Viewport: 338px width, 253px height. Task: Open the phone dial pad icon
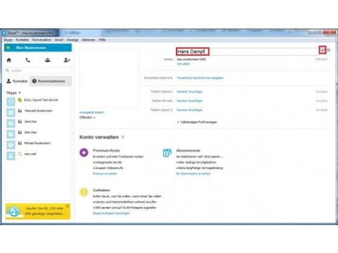tap(28, 60)
